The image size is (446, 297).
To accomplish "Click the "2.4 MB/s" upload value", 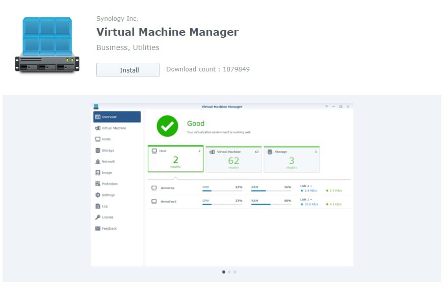I will point(310,190).
